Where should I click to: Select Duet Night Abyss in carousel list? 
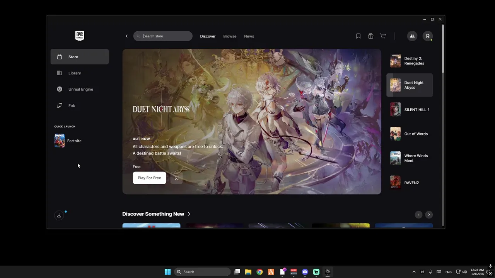(x=410, y=85)
